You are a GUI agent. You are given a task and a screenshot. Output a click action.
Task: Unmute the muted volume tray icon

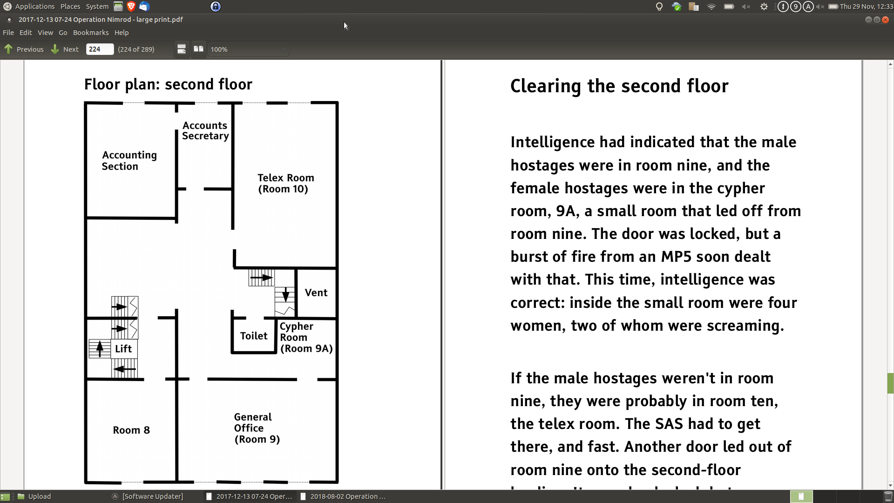pos(745,7)
